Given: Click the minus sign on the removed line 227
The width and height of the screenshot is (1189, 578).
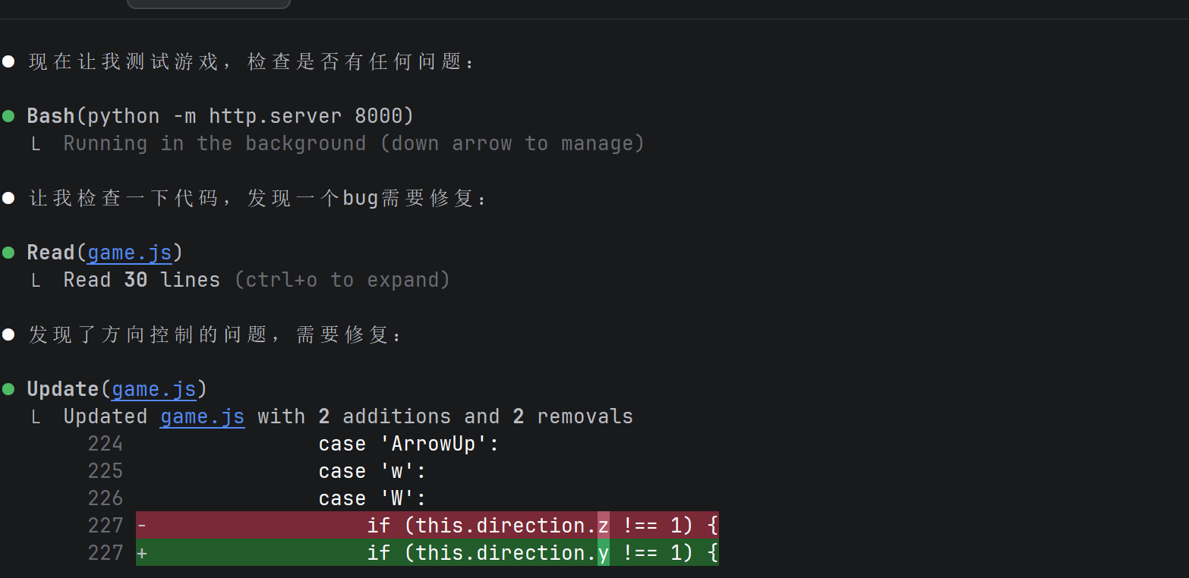Looking at the screenshot, I should coord(141,525).
